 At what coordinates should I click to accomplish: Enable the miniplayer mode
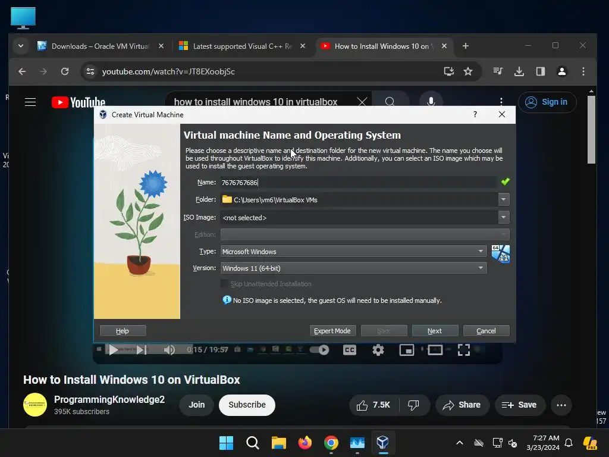(x=407, y=350)
